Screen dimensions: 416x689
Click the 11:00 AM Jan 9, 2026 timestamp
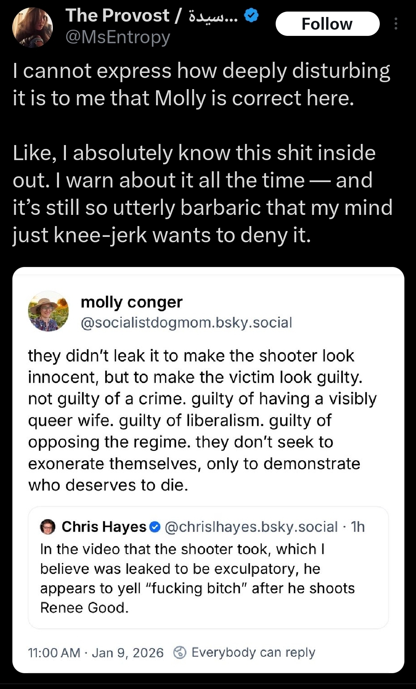(x=96, y=652)
